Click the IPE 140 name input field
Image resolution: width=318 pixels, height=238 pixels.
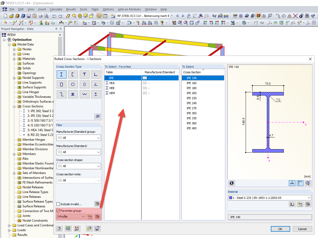(x=270, y=217)
